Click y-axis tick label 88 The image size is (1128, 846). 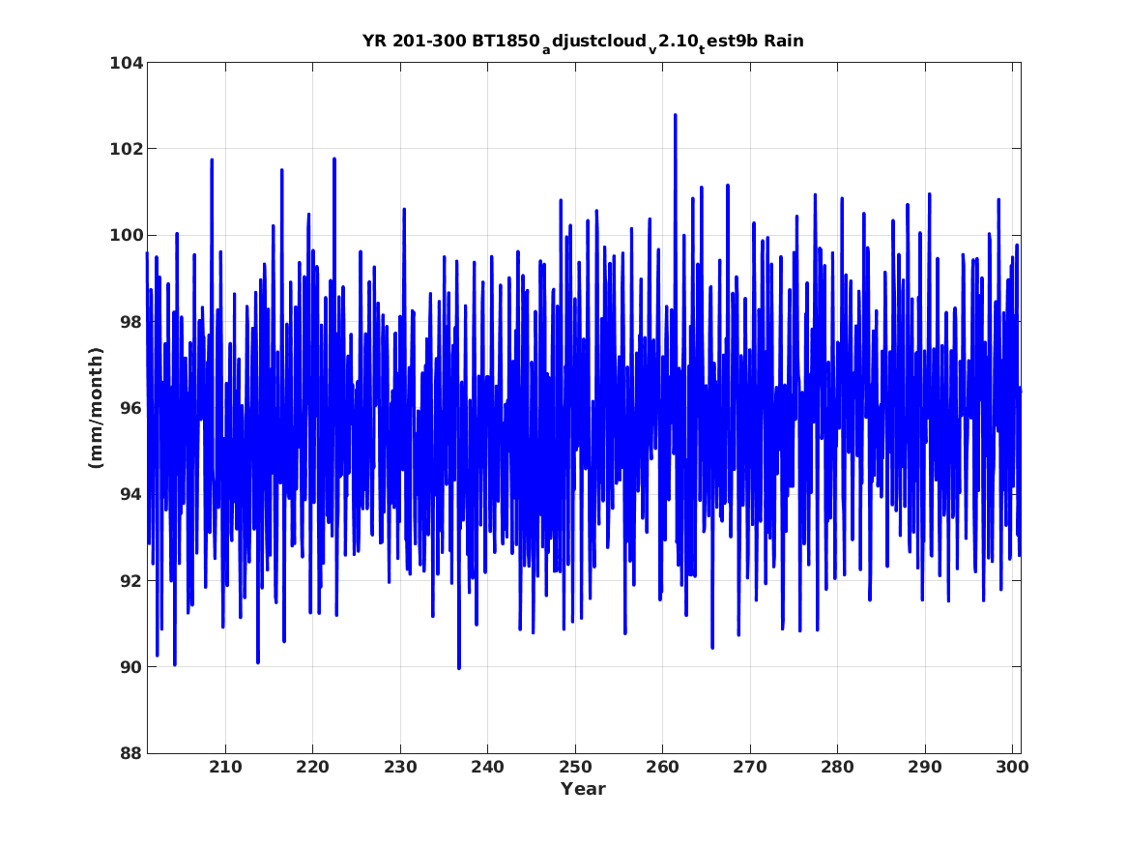(x=130, y=753)
